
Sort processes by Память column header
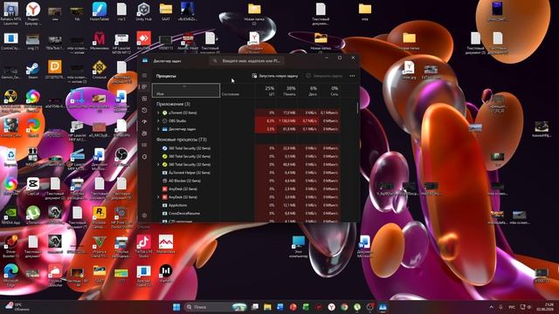click(x=286, y=91)
